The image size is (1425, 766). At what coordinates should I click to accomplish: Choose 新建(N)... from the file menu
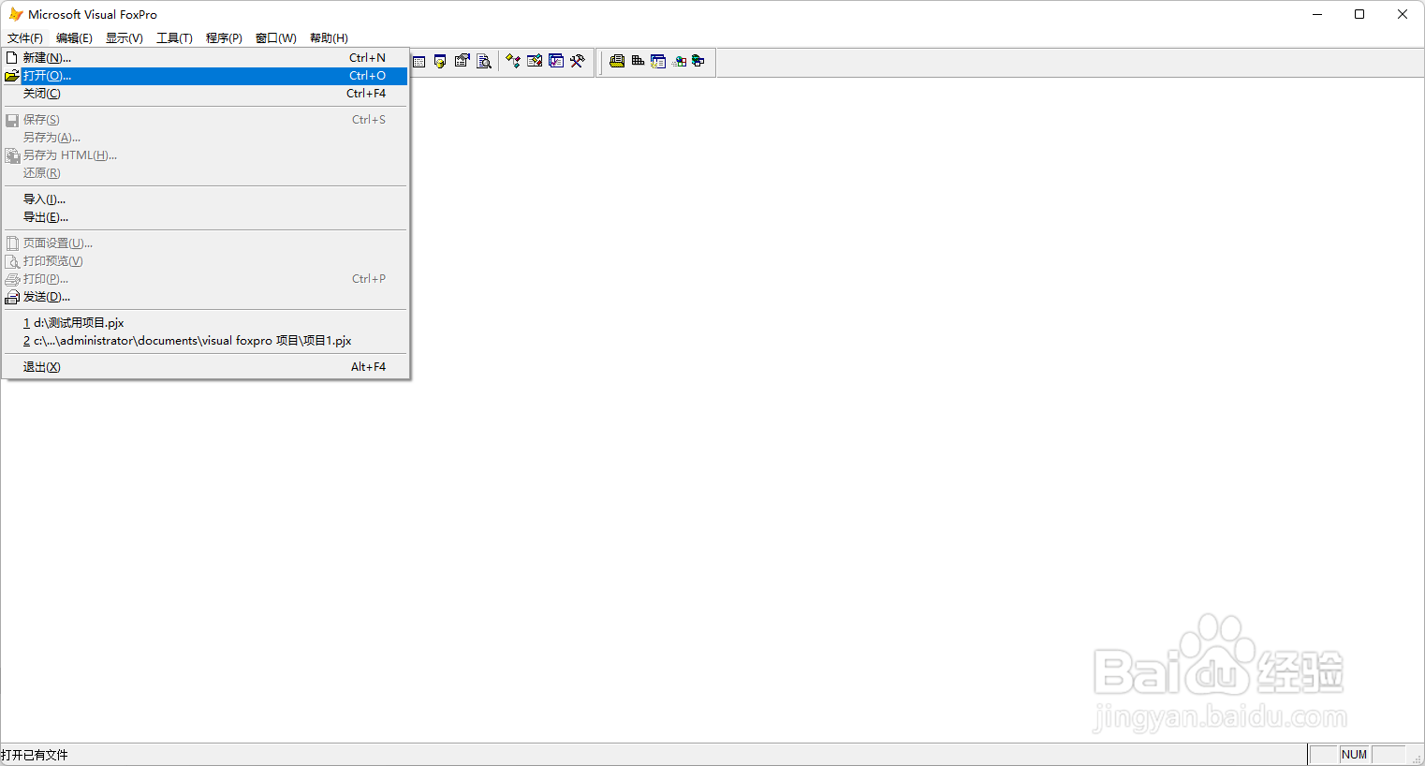coord(205,58)
